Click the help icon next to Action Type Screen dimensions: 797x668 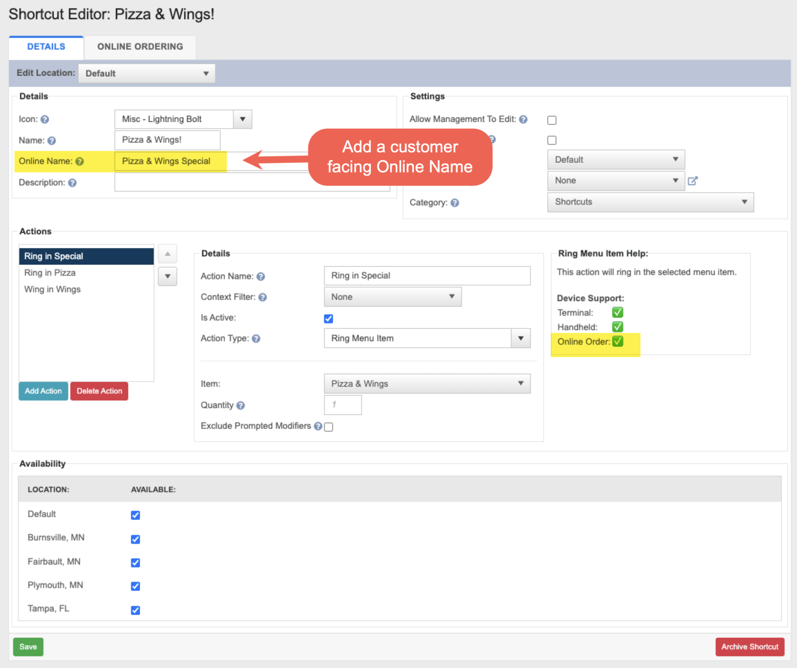pos(256,338)
